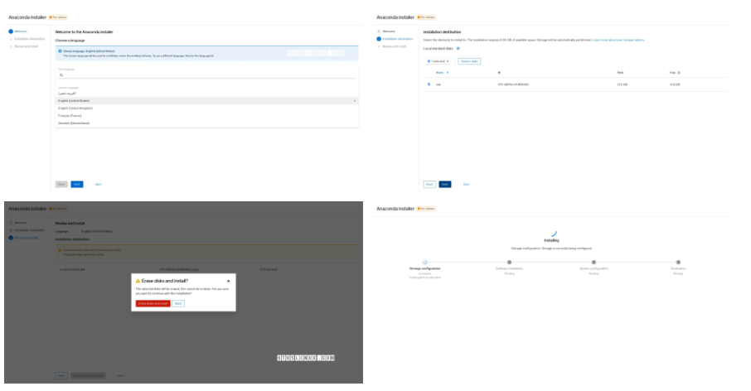Click the help icon next to Local standard disks
751x391 pixels.
(x=458, y=49)
